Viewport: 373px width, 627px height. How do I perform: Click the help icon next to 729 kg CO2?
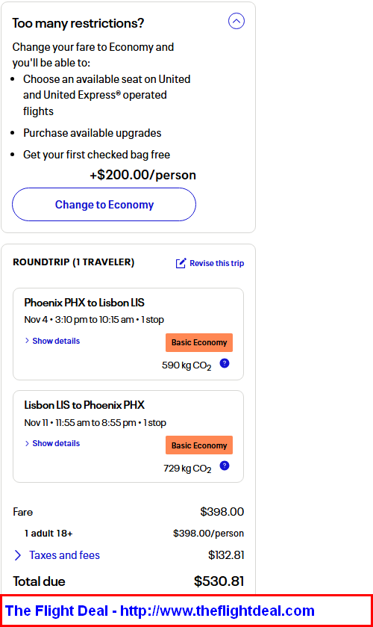pos(225,466)
